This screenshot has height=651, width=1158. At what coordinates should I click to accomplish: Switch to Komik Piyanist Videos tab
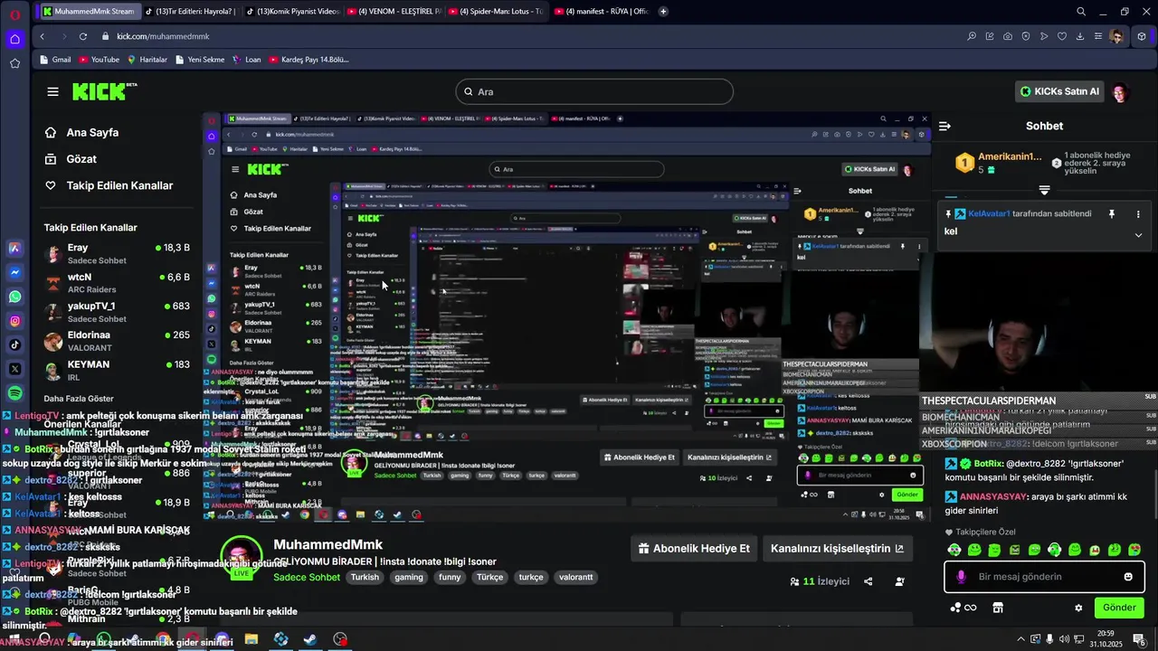(291, 12)
